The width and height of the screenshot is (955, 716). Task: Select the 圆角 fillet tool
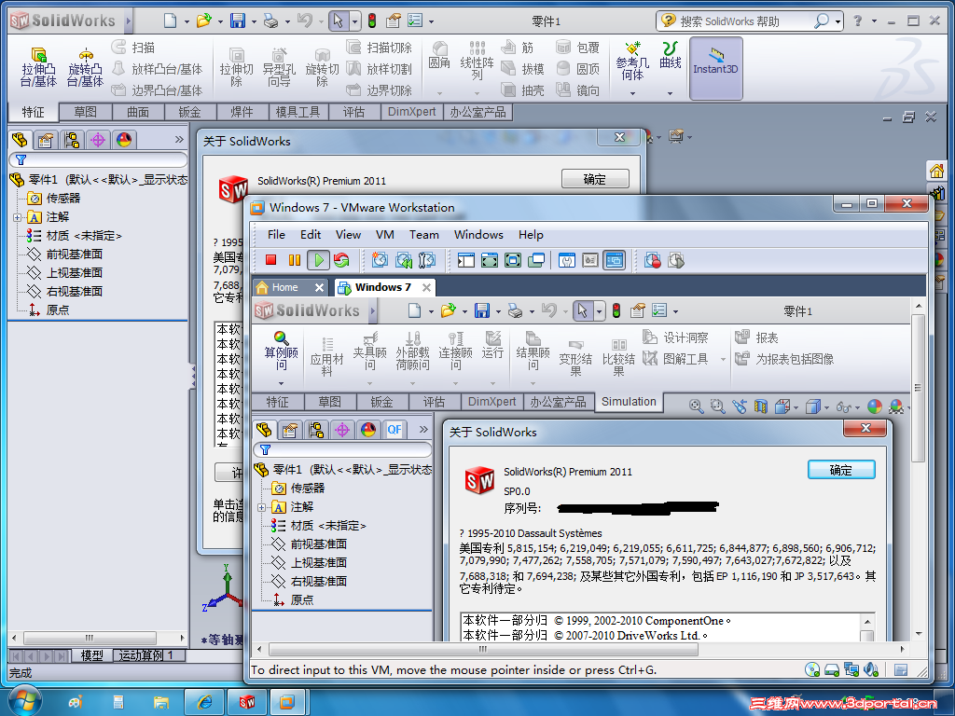tap(439, 54)
